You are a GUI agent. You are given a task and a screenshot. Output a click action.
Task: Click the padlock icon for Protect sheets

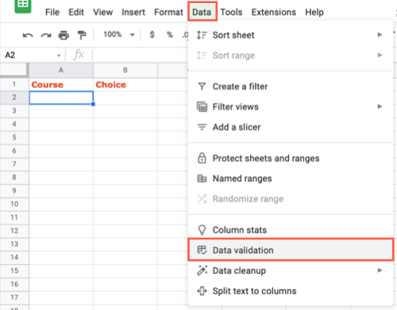(x=202, y=158)
